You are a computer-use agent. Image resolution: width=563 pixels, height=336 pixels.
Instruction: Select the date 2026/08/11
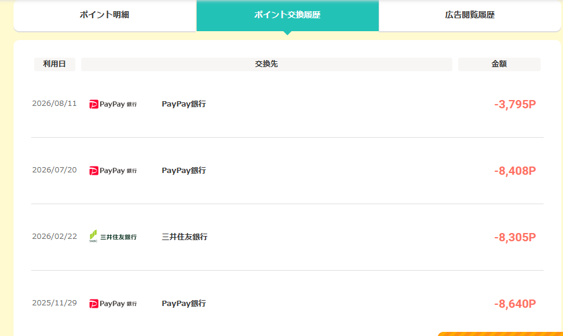tap(55, 104)
